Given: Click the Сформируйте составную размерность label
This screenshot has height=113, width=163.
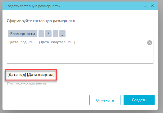Looking at the screenshot, I should (42, 21).
